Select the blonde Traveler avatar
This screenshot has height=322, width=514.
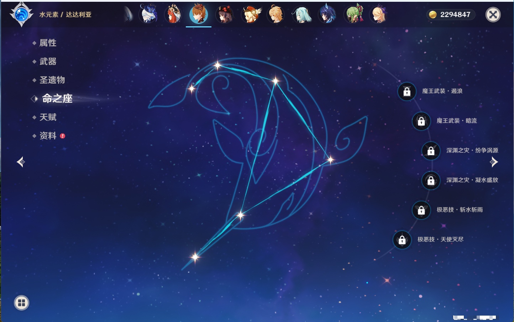pyautogui.click(x=277, y=15)
